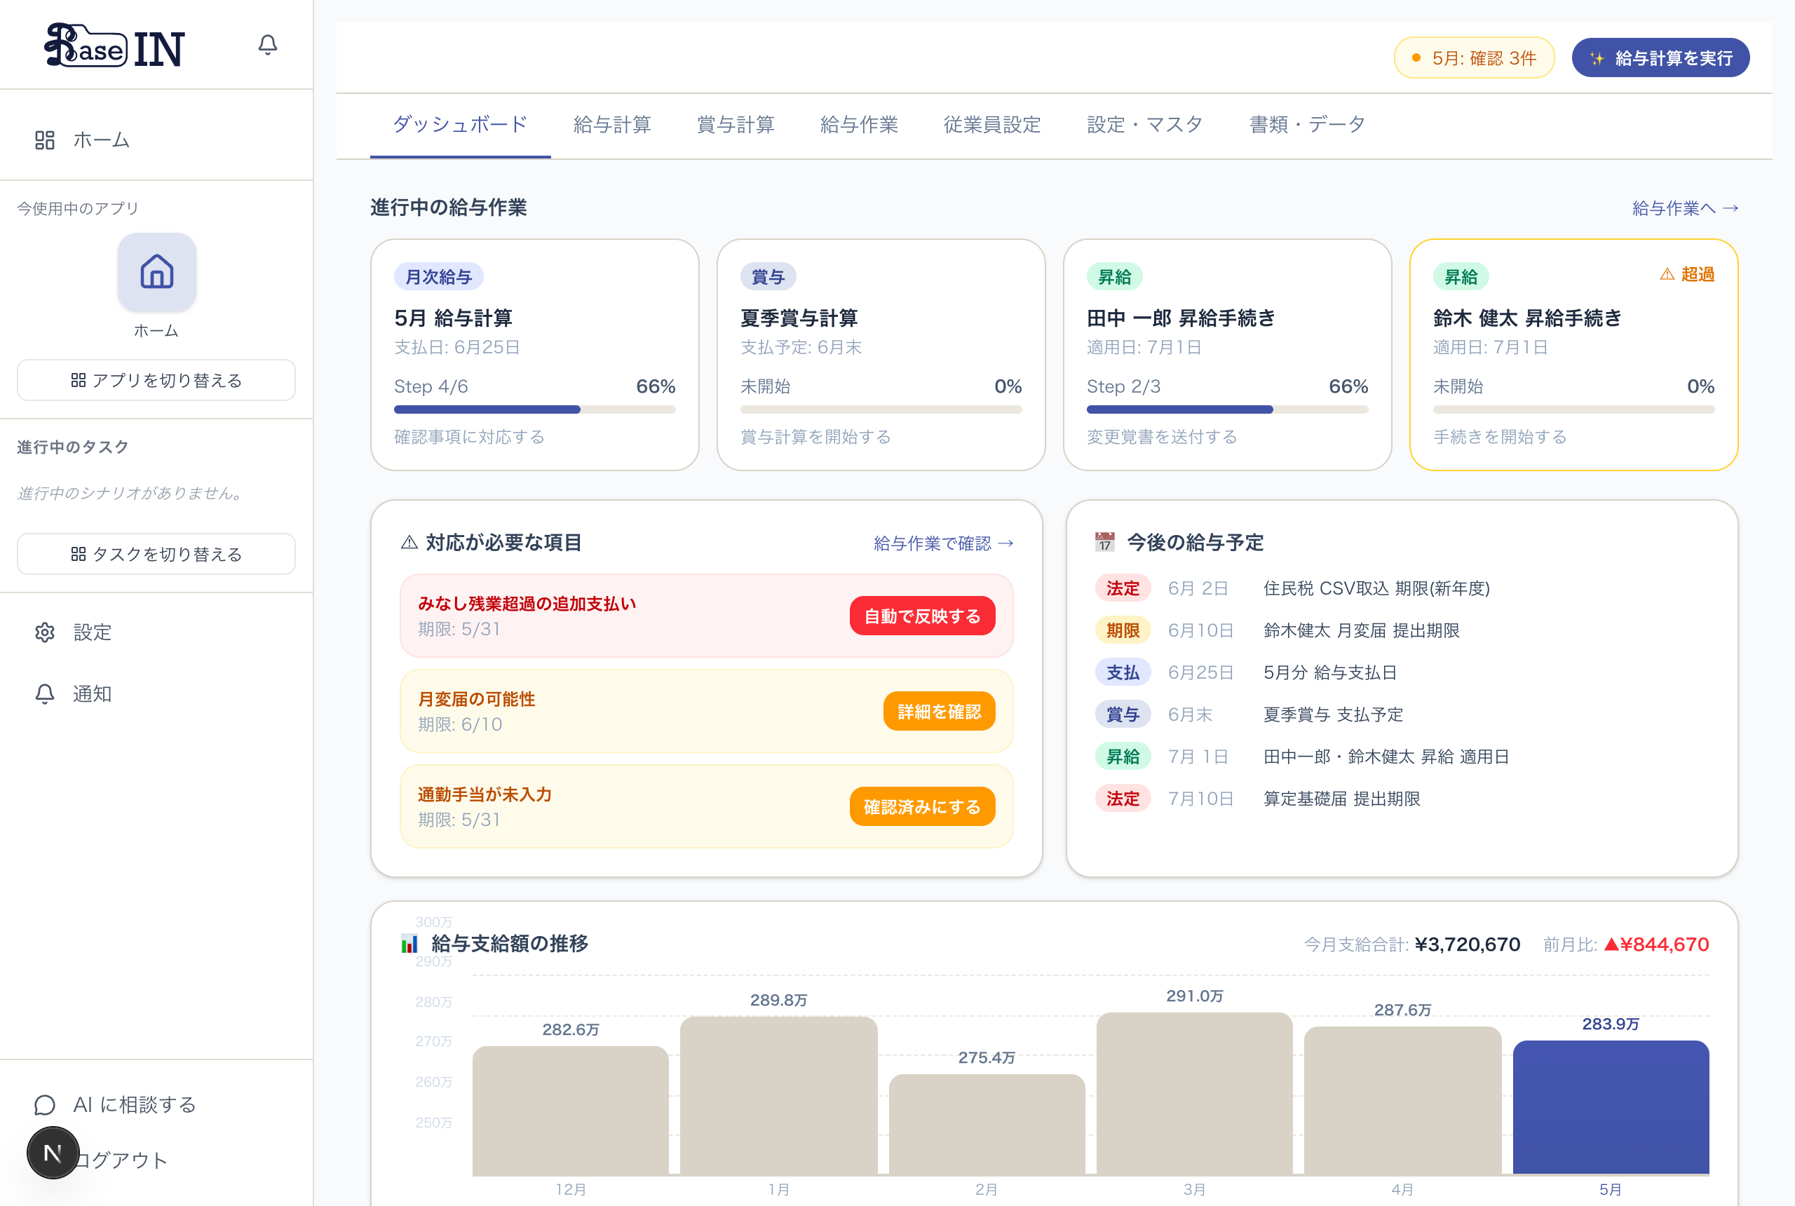Click 給与計算を実行 button

click(x=1660, y=57)
